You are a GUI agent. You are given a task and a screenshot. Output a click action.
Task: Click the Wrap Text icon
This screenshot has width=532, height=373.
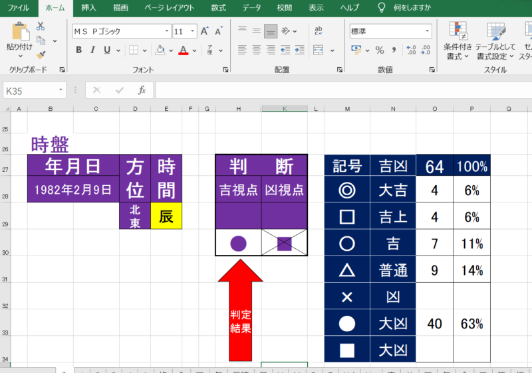coord(319,31)
